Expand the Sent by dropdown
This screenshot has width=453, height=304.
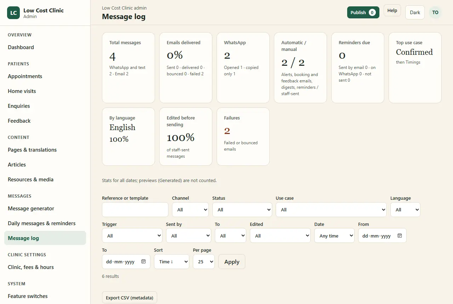[x=189, y=235]
